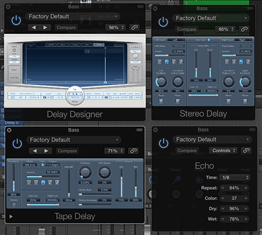Open the 71% view size menu

[x=115, y=151]
